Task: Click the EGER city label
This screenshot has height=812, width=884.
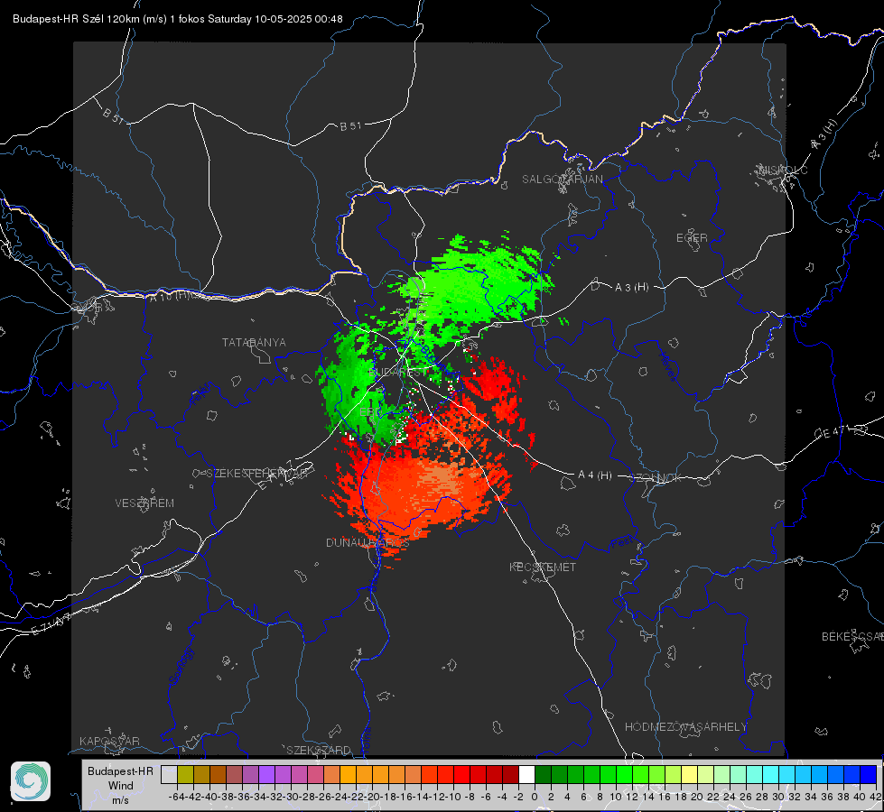Action: (x=692, y=238)
